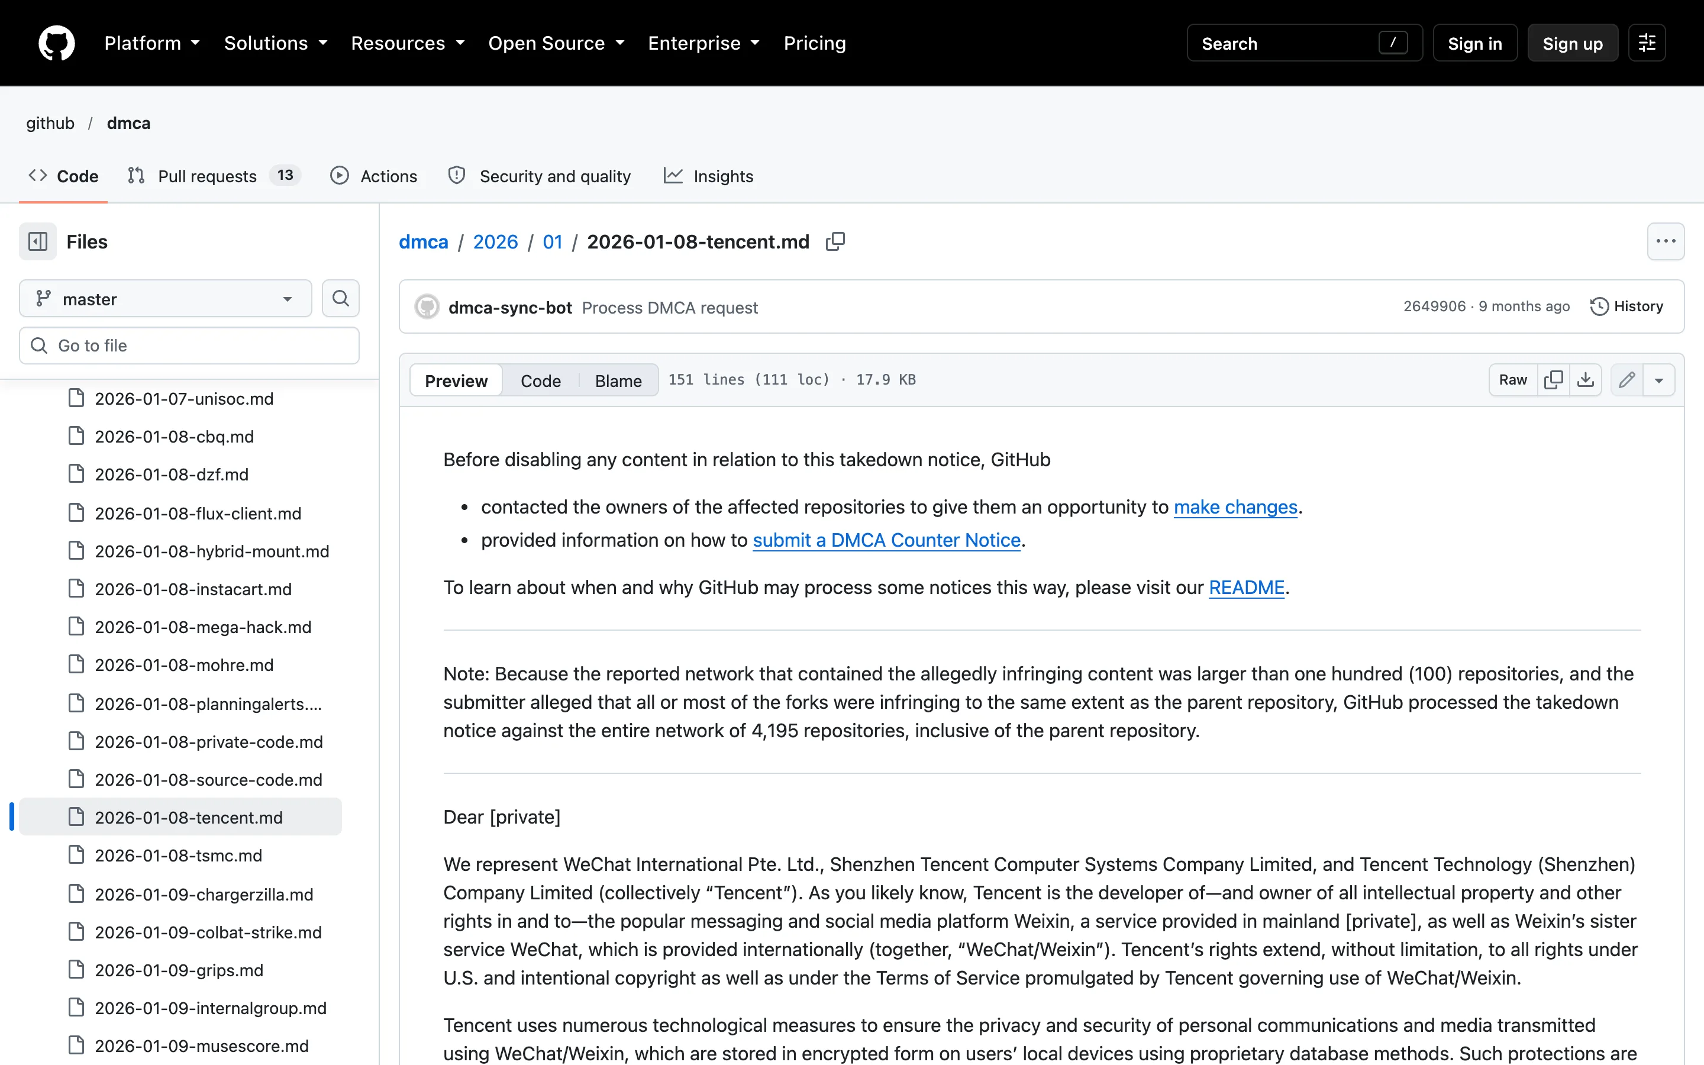Open the edit options dropdown arrow
Screen dimensions: 1704x1065
[x=1659, y=380]
